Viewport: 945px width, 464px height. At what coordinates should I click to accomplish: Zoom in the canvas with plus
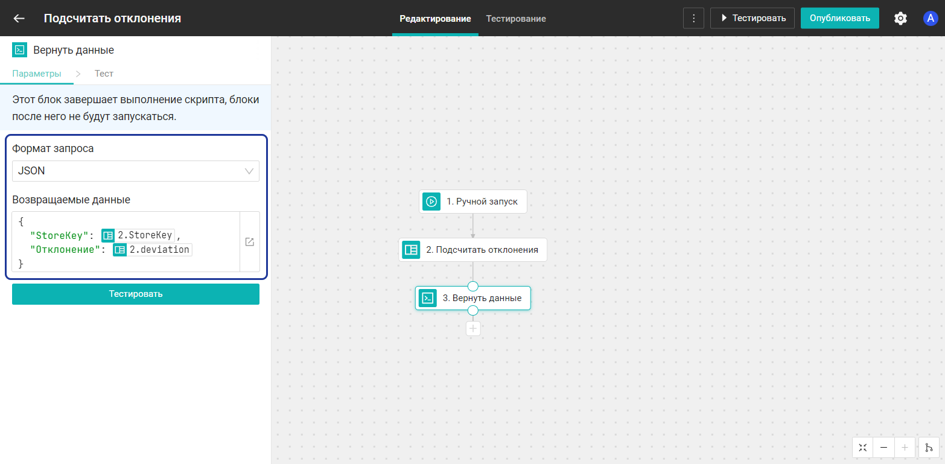click(x=904, y=447)
